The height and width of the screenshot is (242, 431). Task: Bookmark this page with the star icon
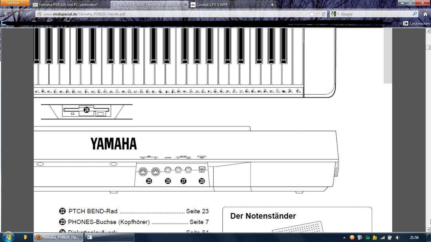pyautogui.click(x=312, y=14)
